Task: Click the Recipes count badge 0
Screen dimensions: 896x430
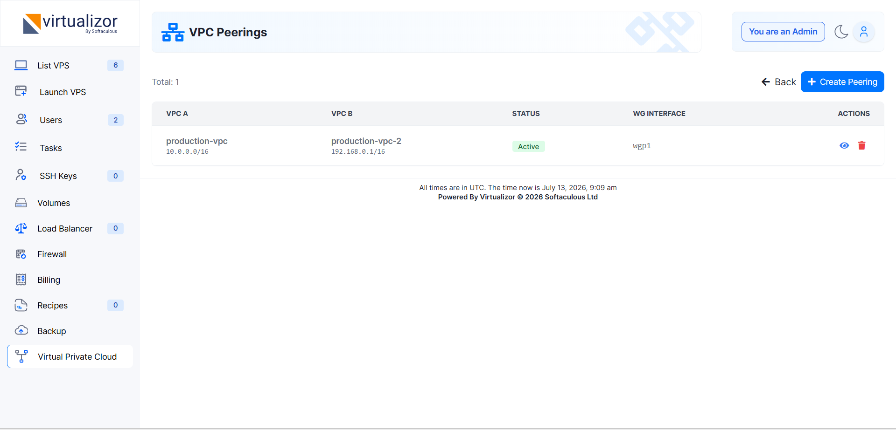Action: 115,305
